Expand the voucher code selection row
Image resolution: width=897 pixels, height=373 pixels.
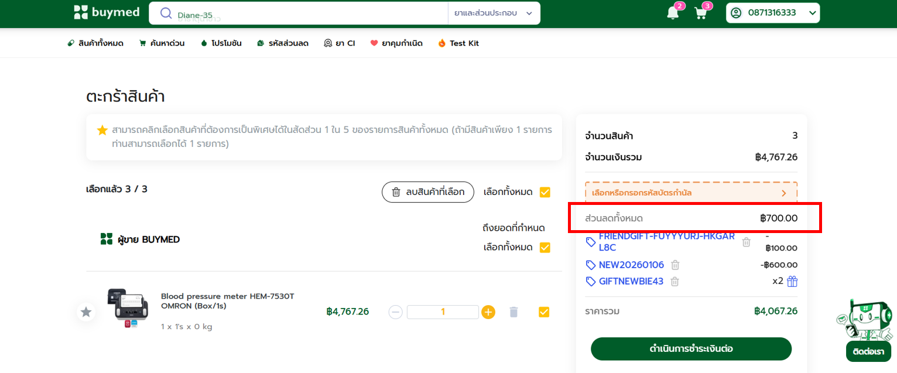(691, 193)
